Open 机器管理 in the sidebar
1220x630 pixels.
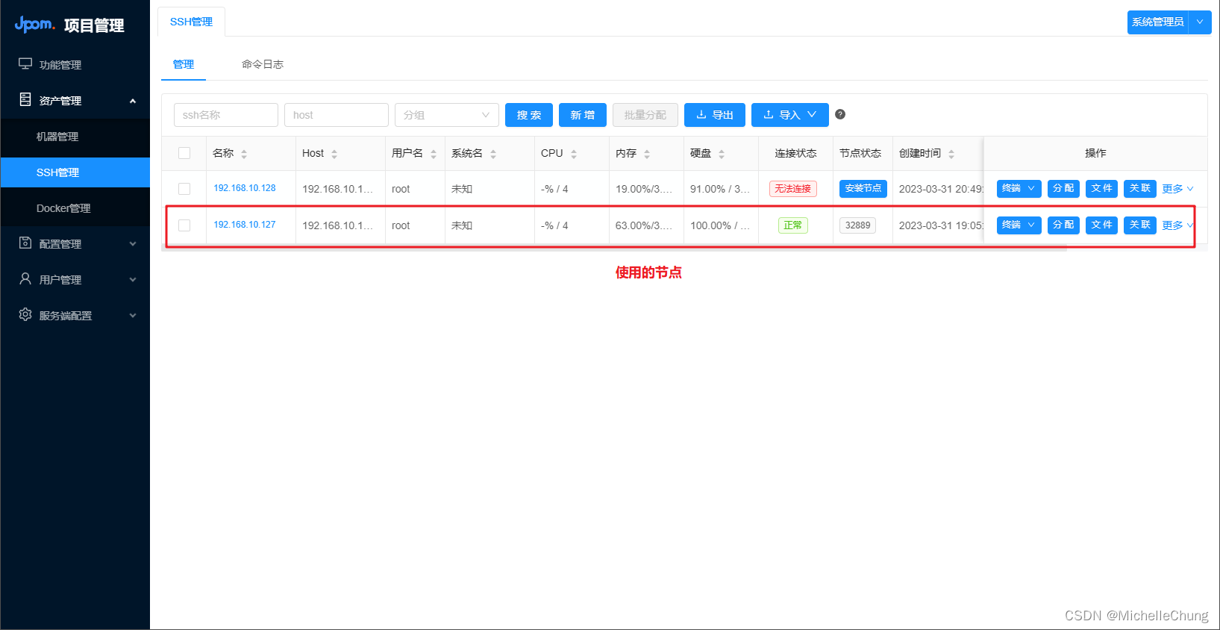75,137
